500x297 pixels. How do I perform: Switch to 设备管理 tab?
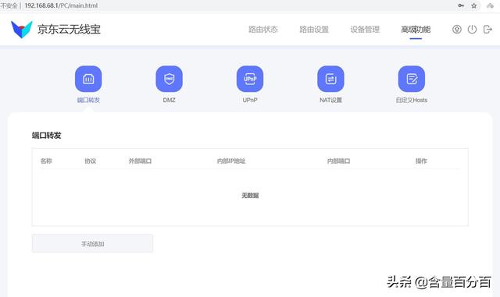(365, 30)
